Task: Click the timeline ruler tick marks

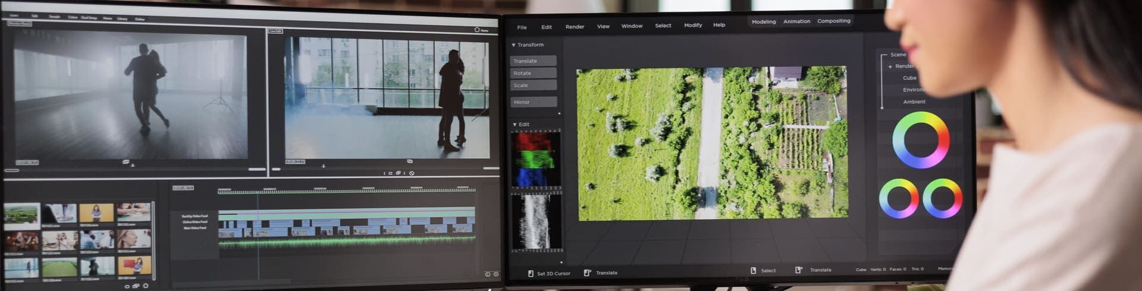Action: (347, 191)
